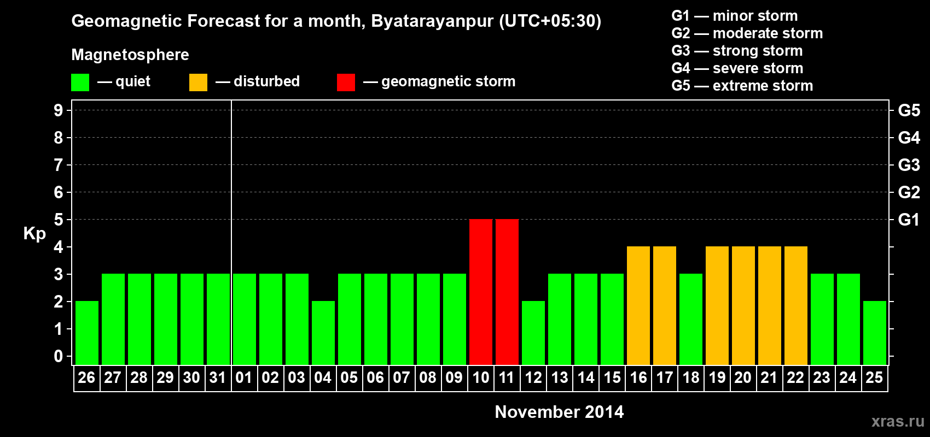Click the green quiet bar for day 04
This screenshot has height=437, width=930.
pos(323,333)
